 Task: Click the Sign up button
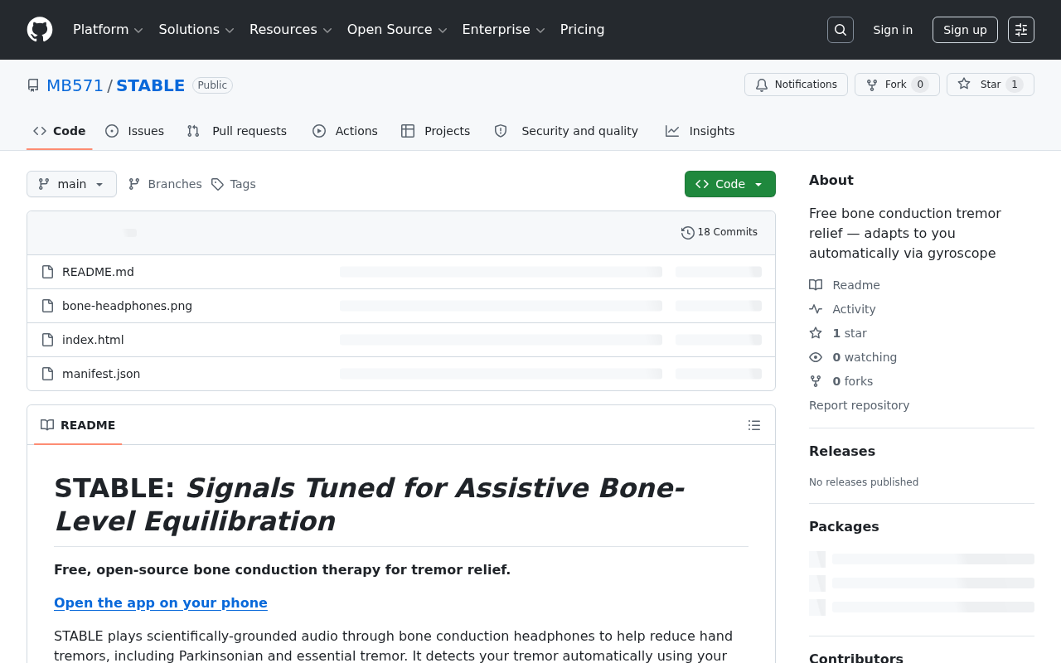pos(965,30)
